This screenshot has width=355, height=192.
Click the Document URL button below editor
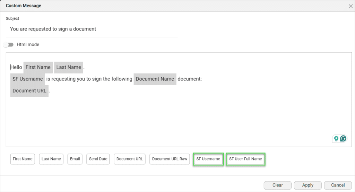pos(130,159)
